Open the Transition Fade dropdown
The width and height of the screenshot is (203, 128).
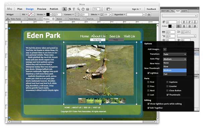coord(175,54)
